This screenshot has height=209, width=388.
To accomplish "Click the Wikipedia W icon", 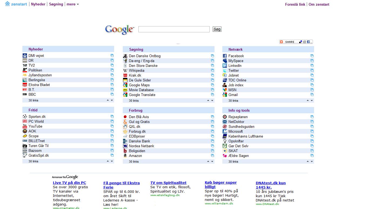I will 125,70.
